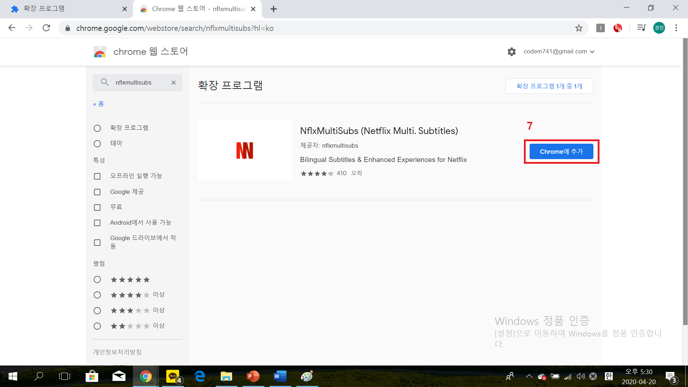Check the 무료 filter checkbox

tap(97, 207)
